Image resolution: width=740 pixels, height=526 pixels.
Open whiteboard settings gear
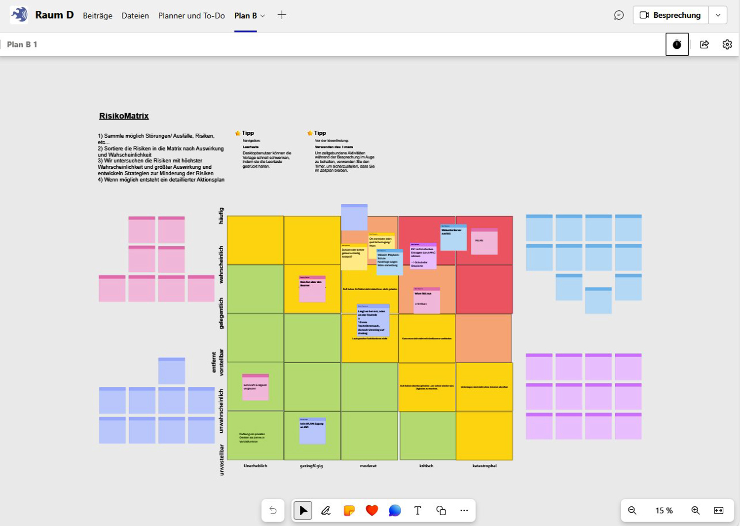[727, 44]
